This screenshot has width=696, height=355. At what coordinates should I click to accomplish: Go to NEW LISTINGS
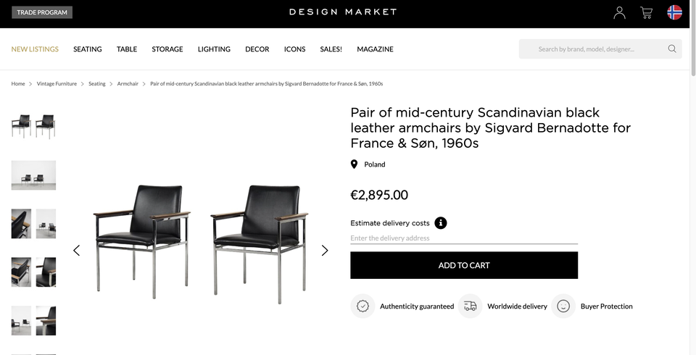(35, 49)
